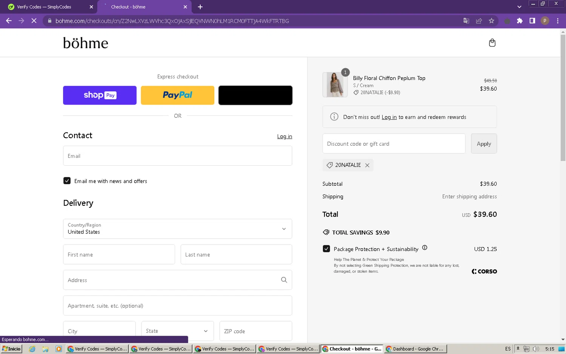The width and height of the screenshot is (566, 354).
Task: Stop page loading with X button
Action: 34,21
